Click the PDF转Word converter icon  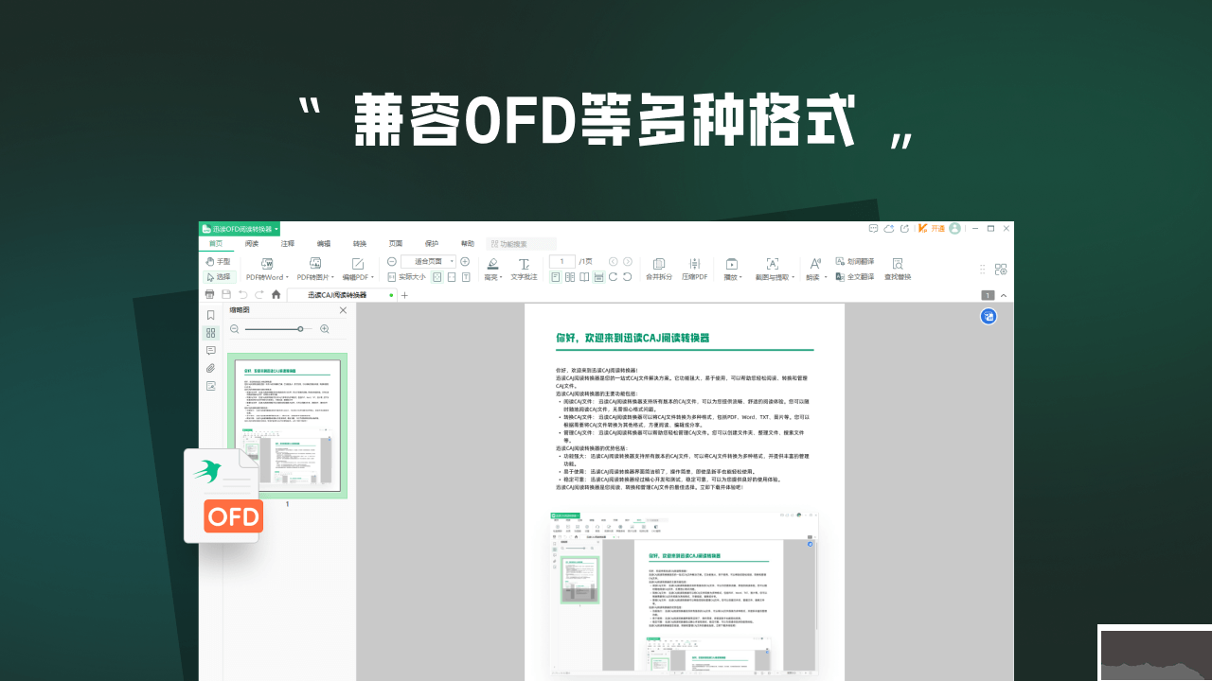[x=267, y=263]
